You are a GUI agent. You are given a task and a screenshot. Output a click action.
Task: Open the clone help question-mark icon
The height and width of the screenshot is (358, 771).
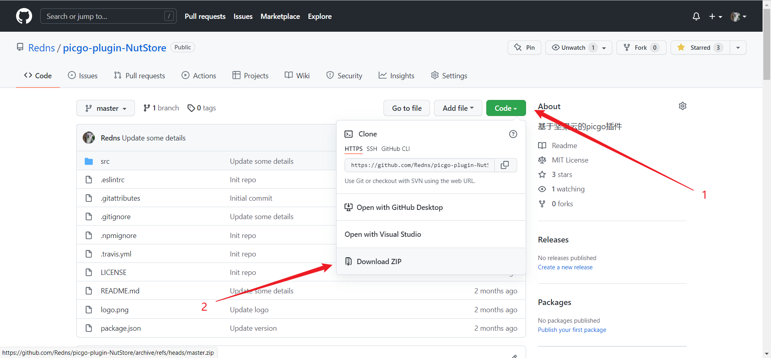513,134
